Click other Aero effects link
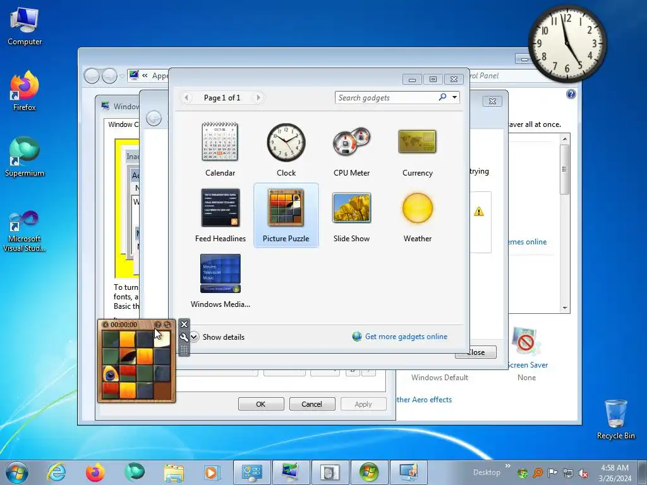The width and height of the screenshot is (647, 485). click(424, 400)
